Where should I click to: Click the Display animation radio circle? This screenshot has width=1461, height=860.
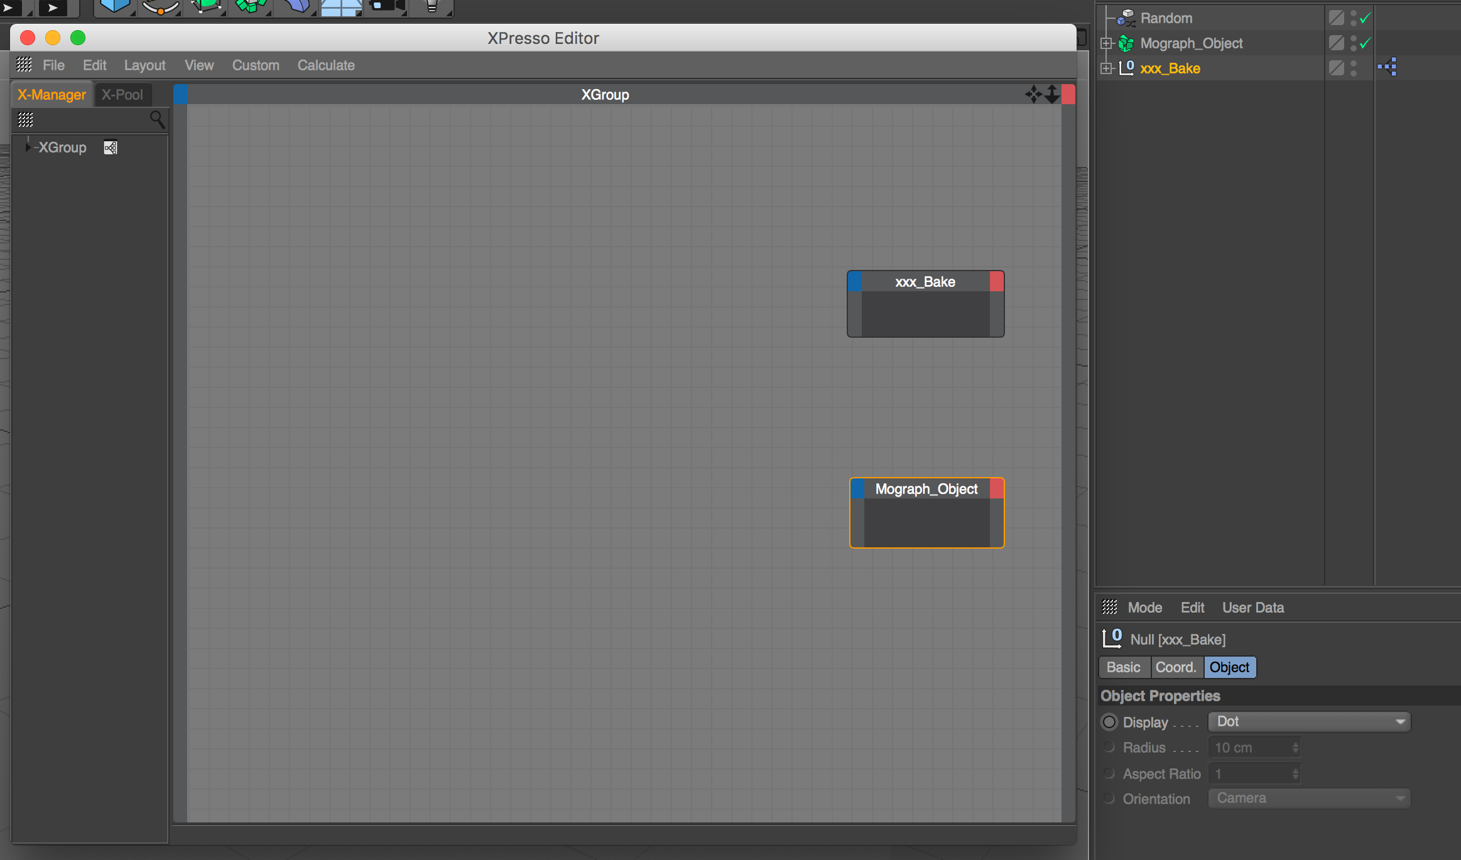(1109, 722)
